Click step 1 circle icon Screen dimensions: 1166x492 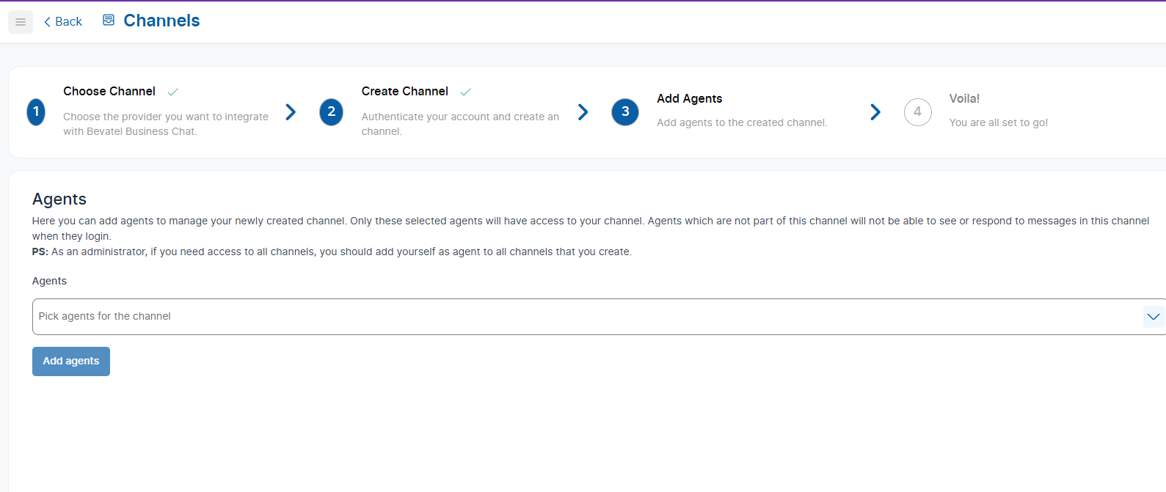point(36,112)
